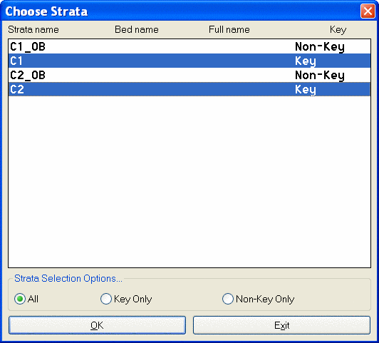Click the Strata name column header
379x343 pixels.
click(x=33, y=29)
